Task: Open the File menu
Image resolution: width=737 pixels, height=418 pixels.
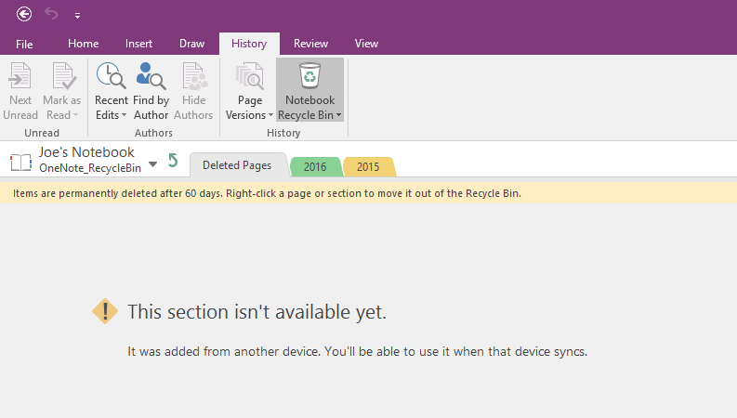Action: (24, 45)
